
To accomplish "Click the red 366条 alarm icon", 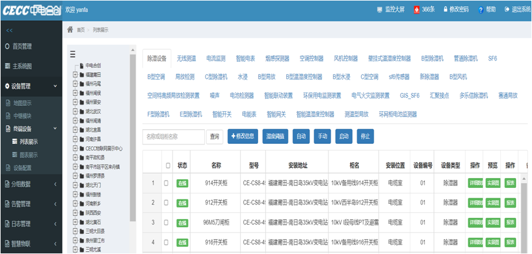I will [417, 9].
